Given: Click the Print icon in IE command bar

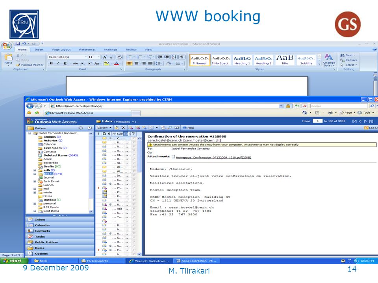Looking at the screenshot, I should [x=330, y=113].
